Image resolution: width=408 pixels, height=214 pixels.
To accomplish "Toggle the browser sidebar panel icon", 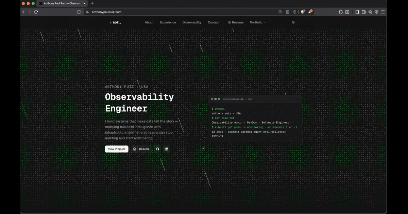I will pos(357,12).
